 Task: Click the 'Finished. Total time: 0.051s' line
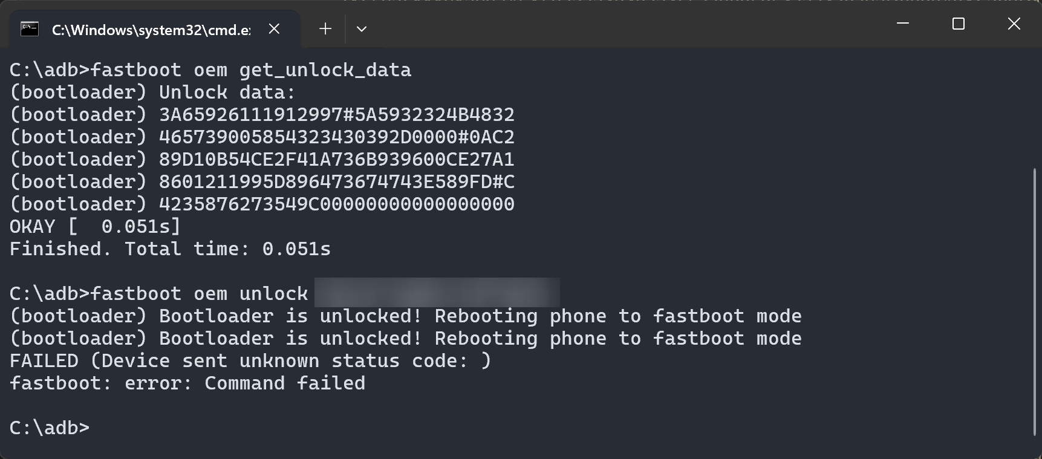170,249
